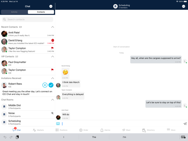
Task: Open the Chat tab in bottom bar
Action: pos(17,130)
